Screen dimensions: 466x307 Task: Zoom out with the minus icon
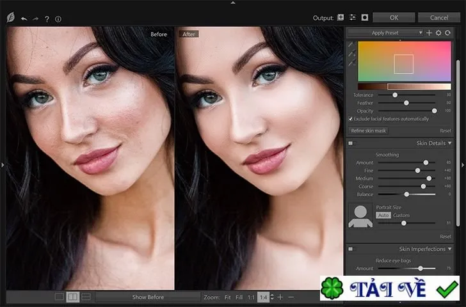tap(291, 297)
